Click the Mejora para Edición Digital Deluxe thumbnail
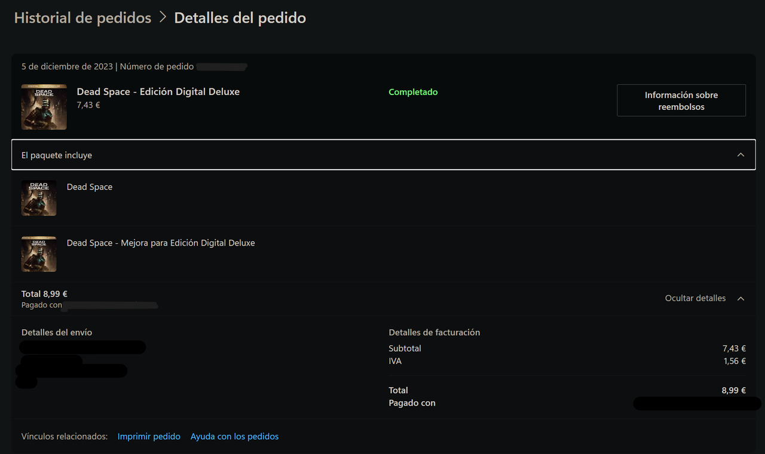This screenshot has width=765, height=454. [x=39, y=254]
